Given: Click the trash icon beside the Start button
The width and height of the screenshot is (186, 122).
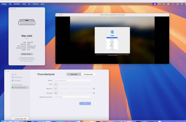Looking at the screenshot, I should click(x=93, y=103).
